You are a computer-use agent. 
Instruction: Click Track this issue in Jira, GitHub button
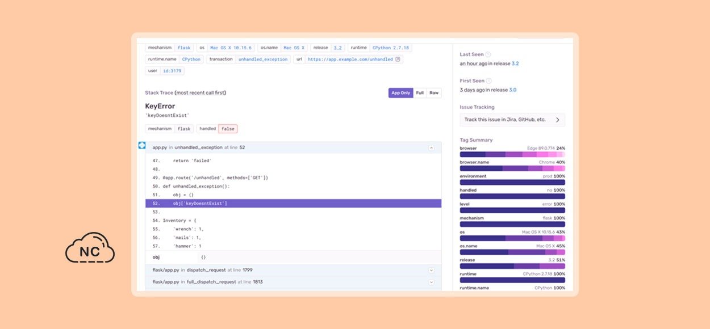pos(512,120)
